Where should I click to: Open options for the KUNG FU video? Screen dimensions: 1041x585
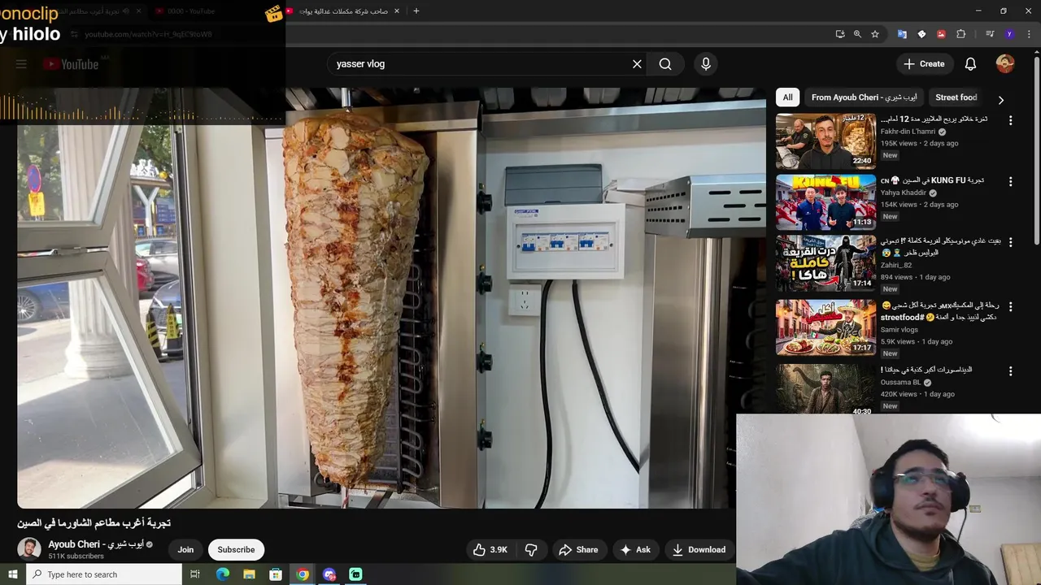(x=1011, y=182)
